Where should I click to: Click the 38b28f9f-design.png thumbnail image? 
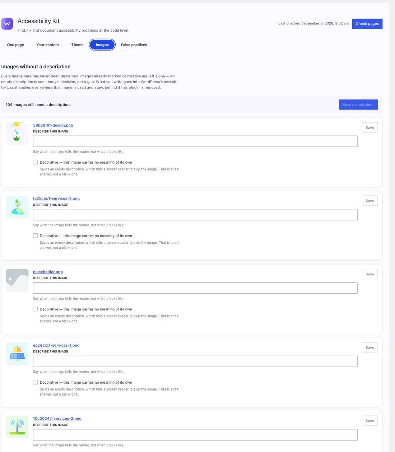pos(17,134)
